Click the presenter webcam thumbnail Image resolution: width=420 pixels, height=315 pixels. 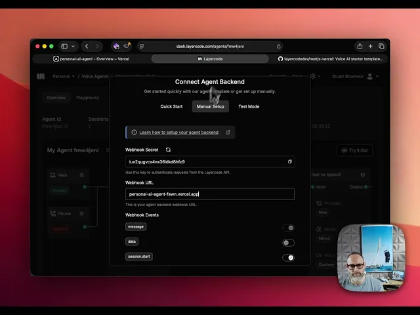tap(371, 258)
